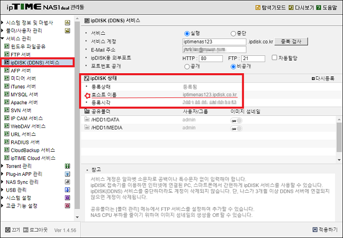Toggle image thumbnail for /HDD1/MEDIA

click(x=236, y=128)
